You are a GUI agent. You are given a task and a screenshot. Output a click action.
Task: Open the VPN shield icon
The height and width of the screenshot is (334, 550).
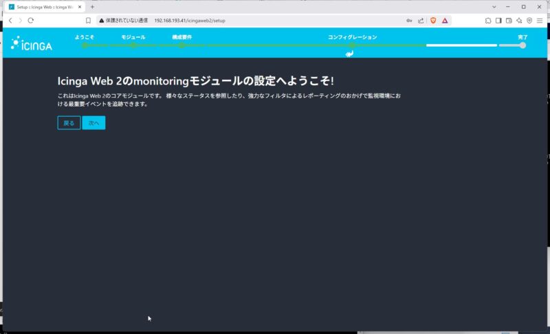[x=529, y=21]
